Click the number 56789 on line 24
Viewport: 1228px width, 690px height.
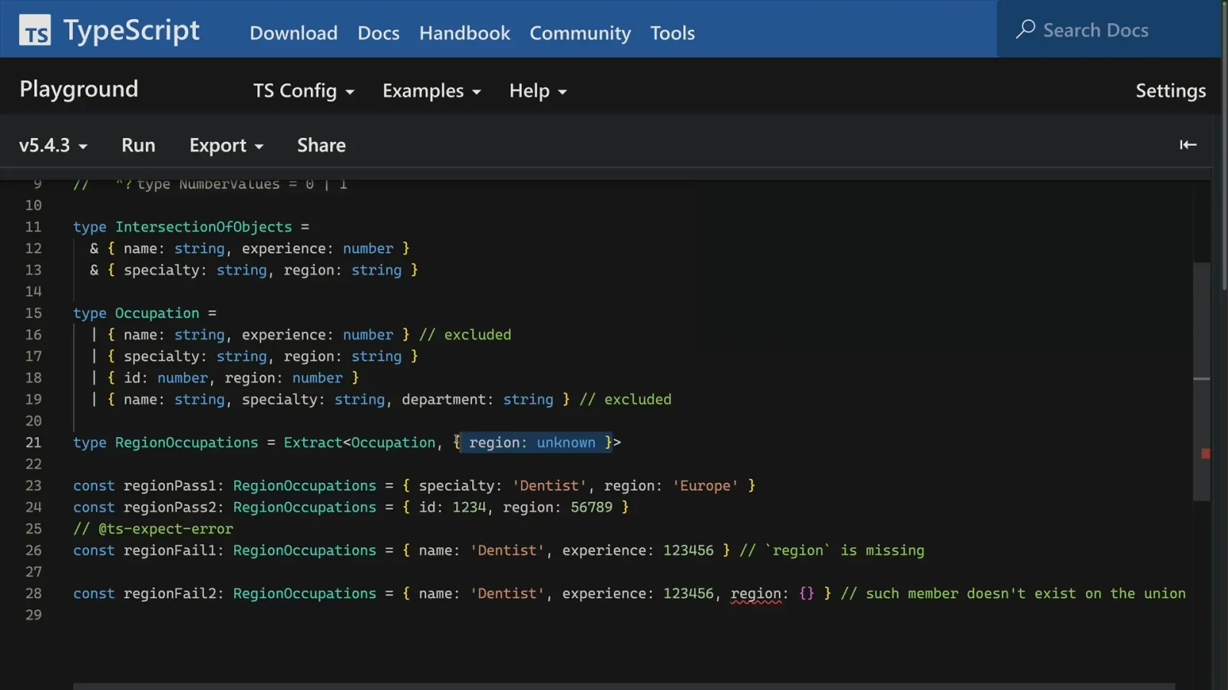pos(591,507)
